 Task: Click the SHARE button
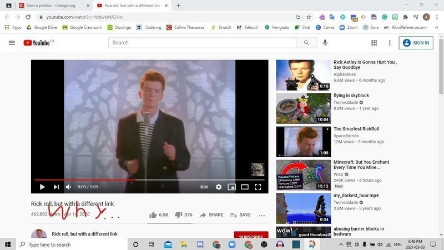coord(211,215)
